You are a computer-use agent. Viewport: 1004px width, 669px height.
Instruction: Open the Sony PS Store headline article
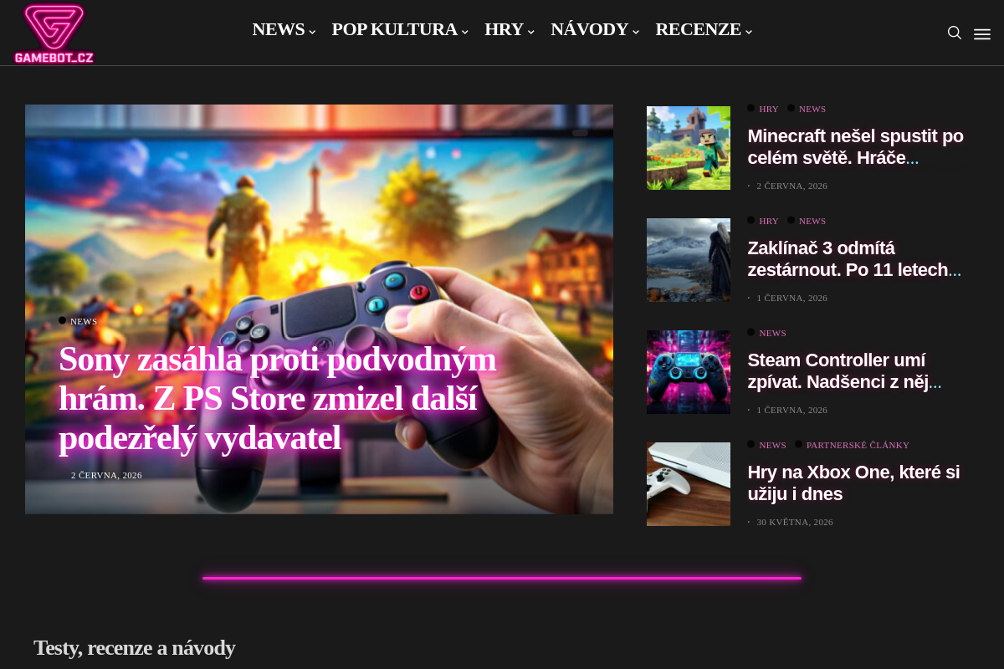click(277, 398)
